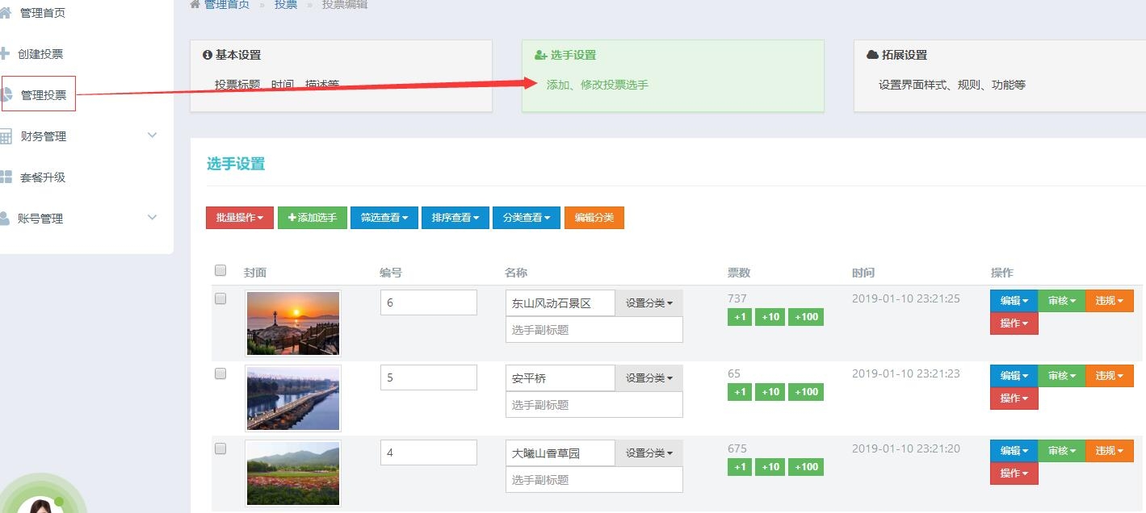1146x513 pixels.
Task: Add 100 votes to 东山风动石景区
Action: tap(806, 317)
